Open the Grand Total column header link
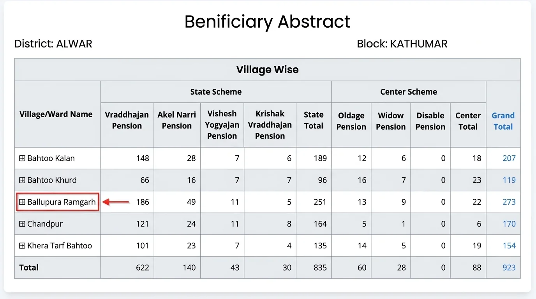The height and width of the screenshot is (299, 536). 503,121
